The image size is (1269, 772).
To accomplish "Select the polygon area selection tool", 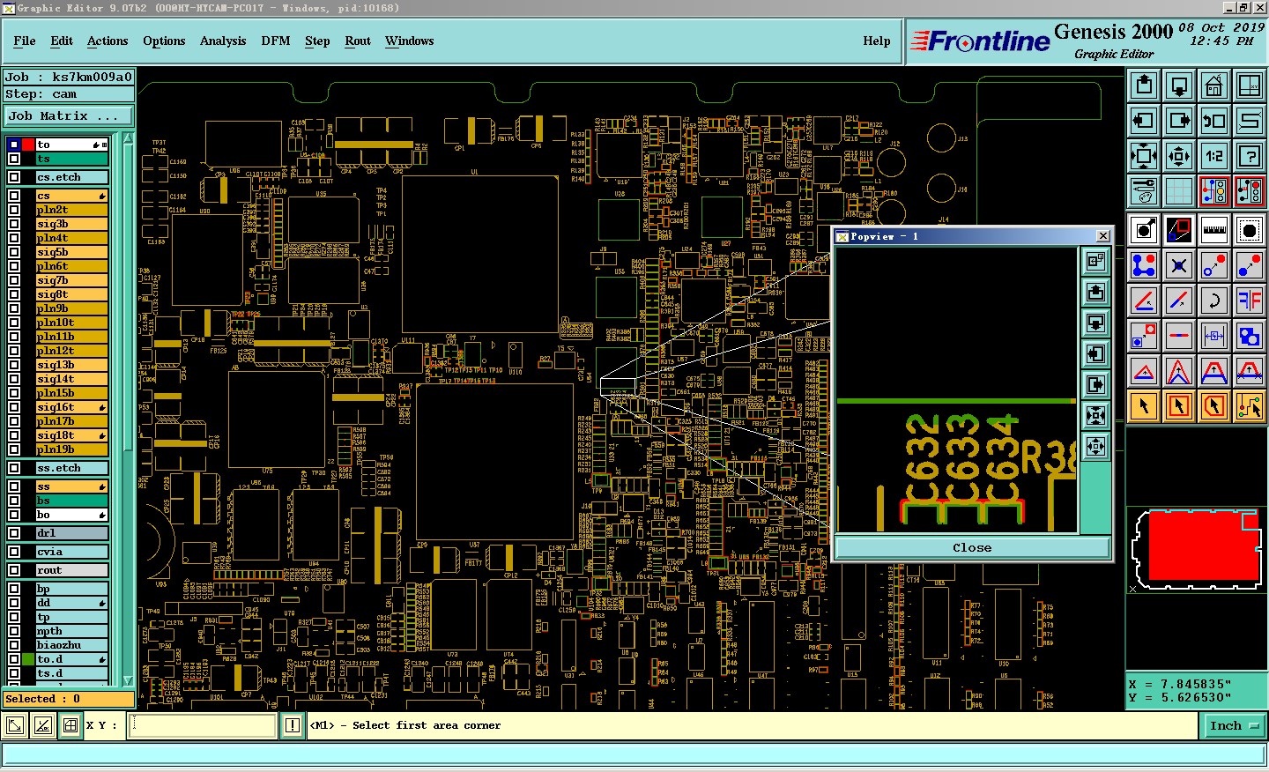I will [1214, 406].
